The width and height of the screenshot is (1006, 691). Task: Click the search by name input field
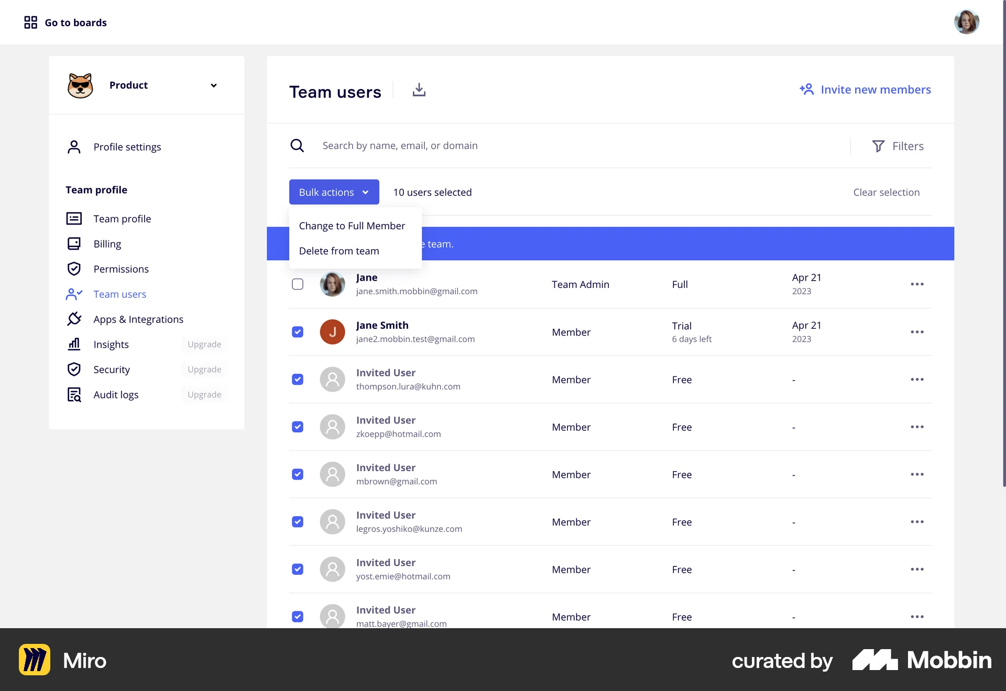point(524,146)
